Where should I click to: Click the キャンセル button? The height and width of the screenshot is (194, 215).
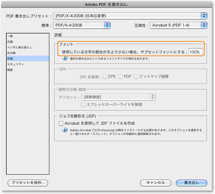(156, 183)
